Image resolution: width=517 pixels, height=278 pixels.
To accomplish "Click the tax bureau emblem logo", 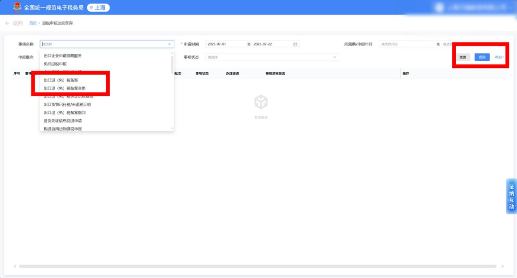I will [17, 7].
